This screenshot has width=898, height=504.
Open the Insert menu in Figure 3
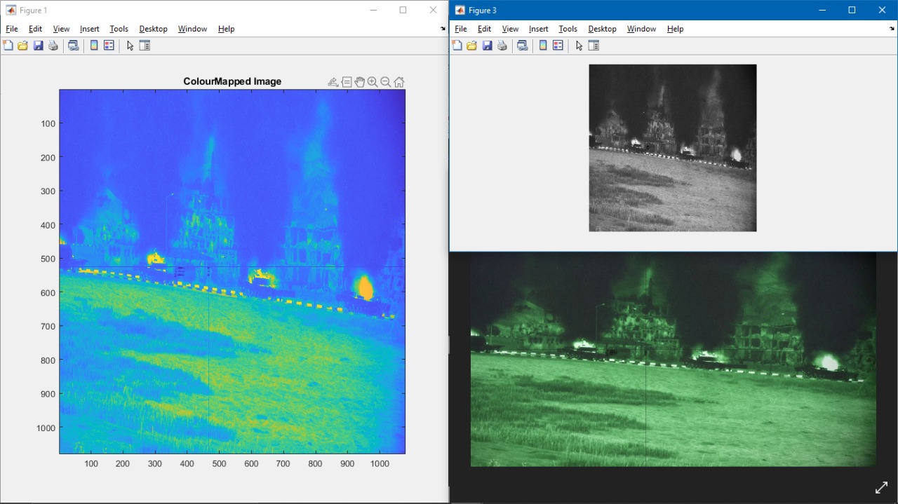click(x=538, y=29)
